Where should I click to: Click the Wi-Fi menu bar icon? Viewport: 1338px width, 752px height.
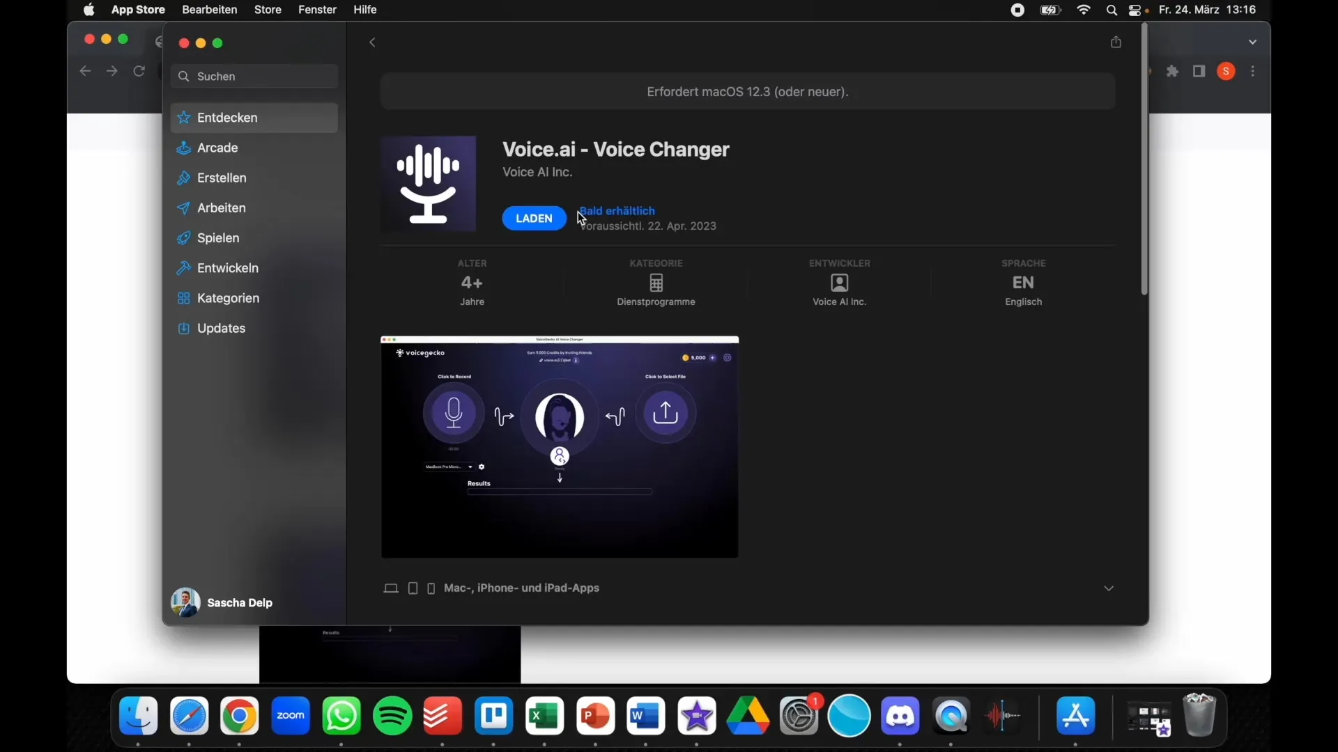[1085, 10]
